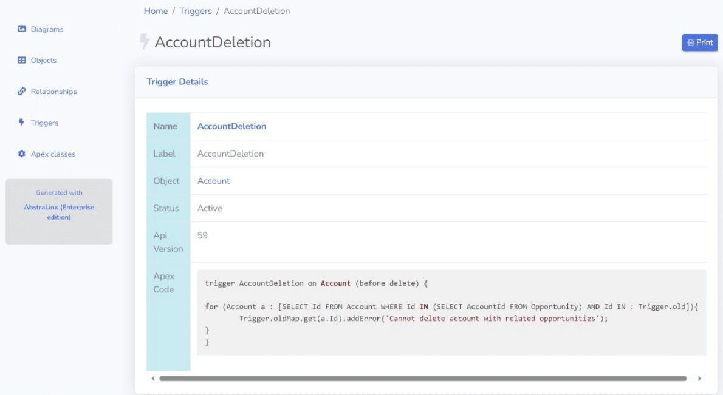723x395 pixels.
Task: Open the AccountDeletion link in Name row
Action: click(231, 127)
